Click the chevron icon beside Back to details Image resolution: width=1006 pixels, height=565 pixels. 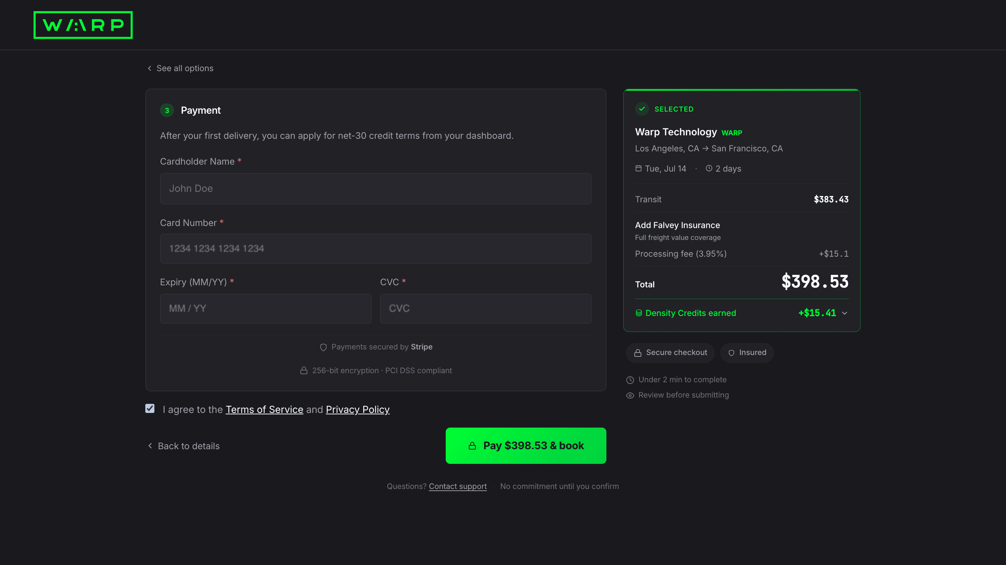click(x=150, y=446)
